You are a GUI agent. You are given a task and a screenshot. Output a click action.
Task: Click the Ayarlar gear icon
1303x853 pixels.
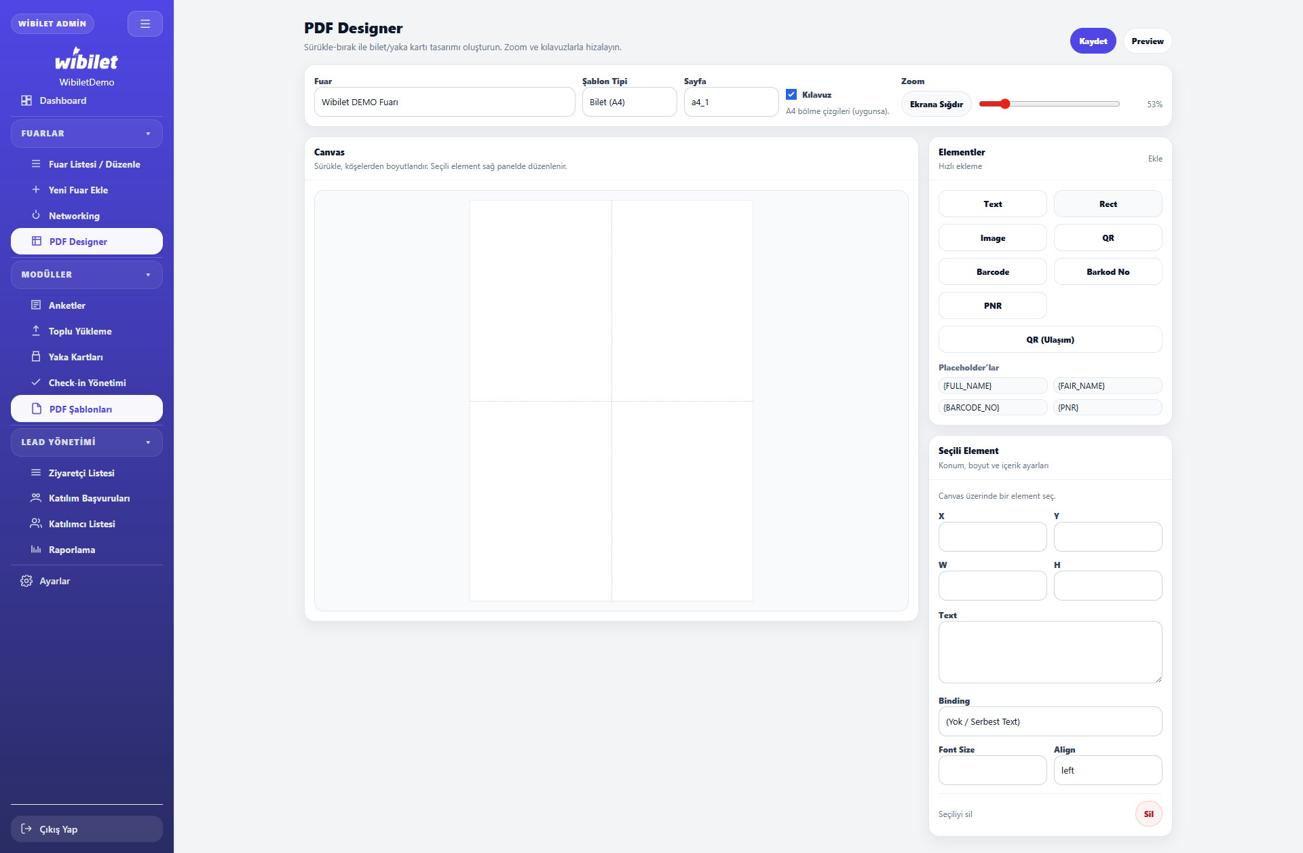[x=26, y=581]
